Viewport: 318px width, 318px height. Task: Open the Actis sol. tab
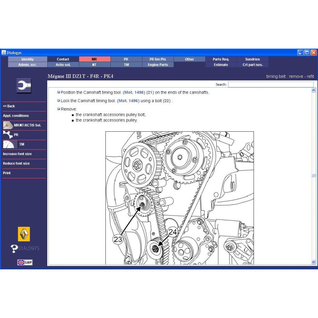coord(63,65)
